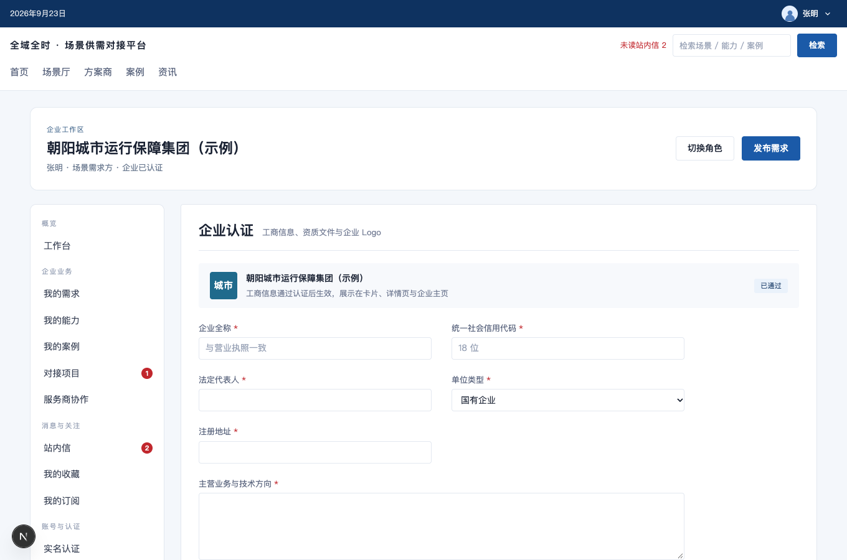Screen dimensions: 847x560
Task: Click the red badge on 站内信
Action: coord(147,448)
